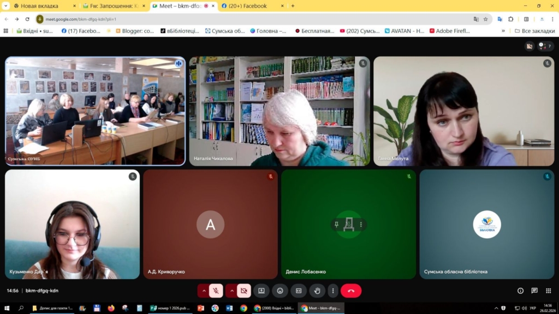559x314 pixels.
Task: Open more options three-dot menu in call bar
Action: coord(332,291)
